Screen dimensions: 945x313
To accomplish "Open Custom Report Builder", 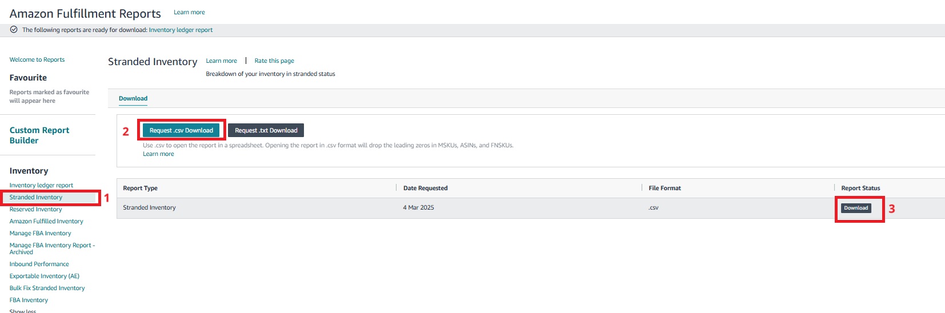I will click(39, 135).
